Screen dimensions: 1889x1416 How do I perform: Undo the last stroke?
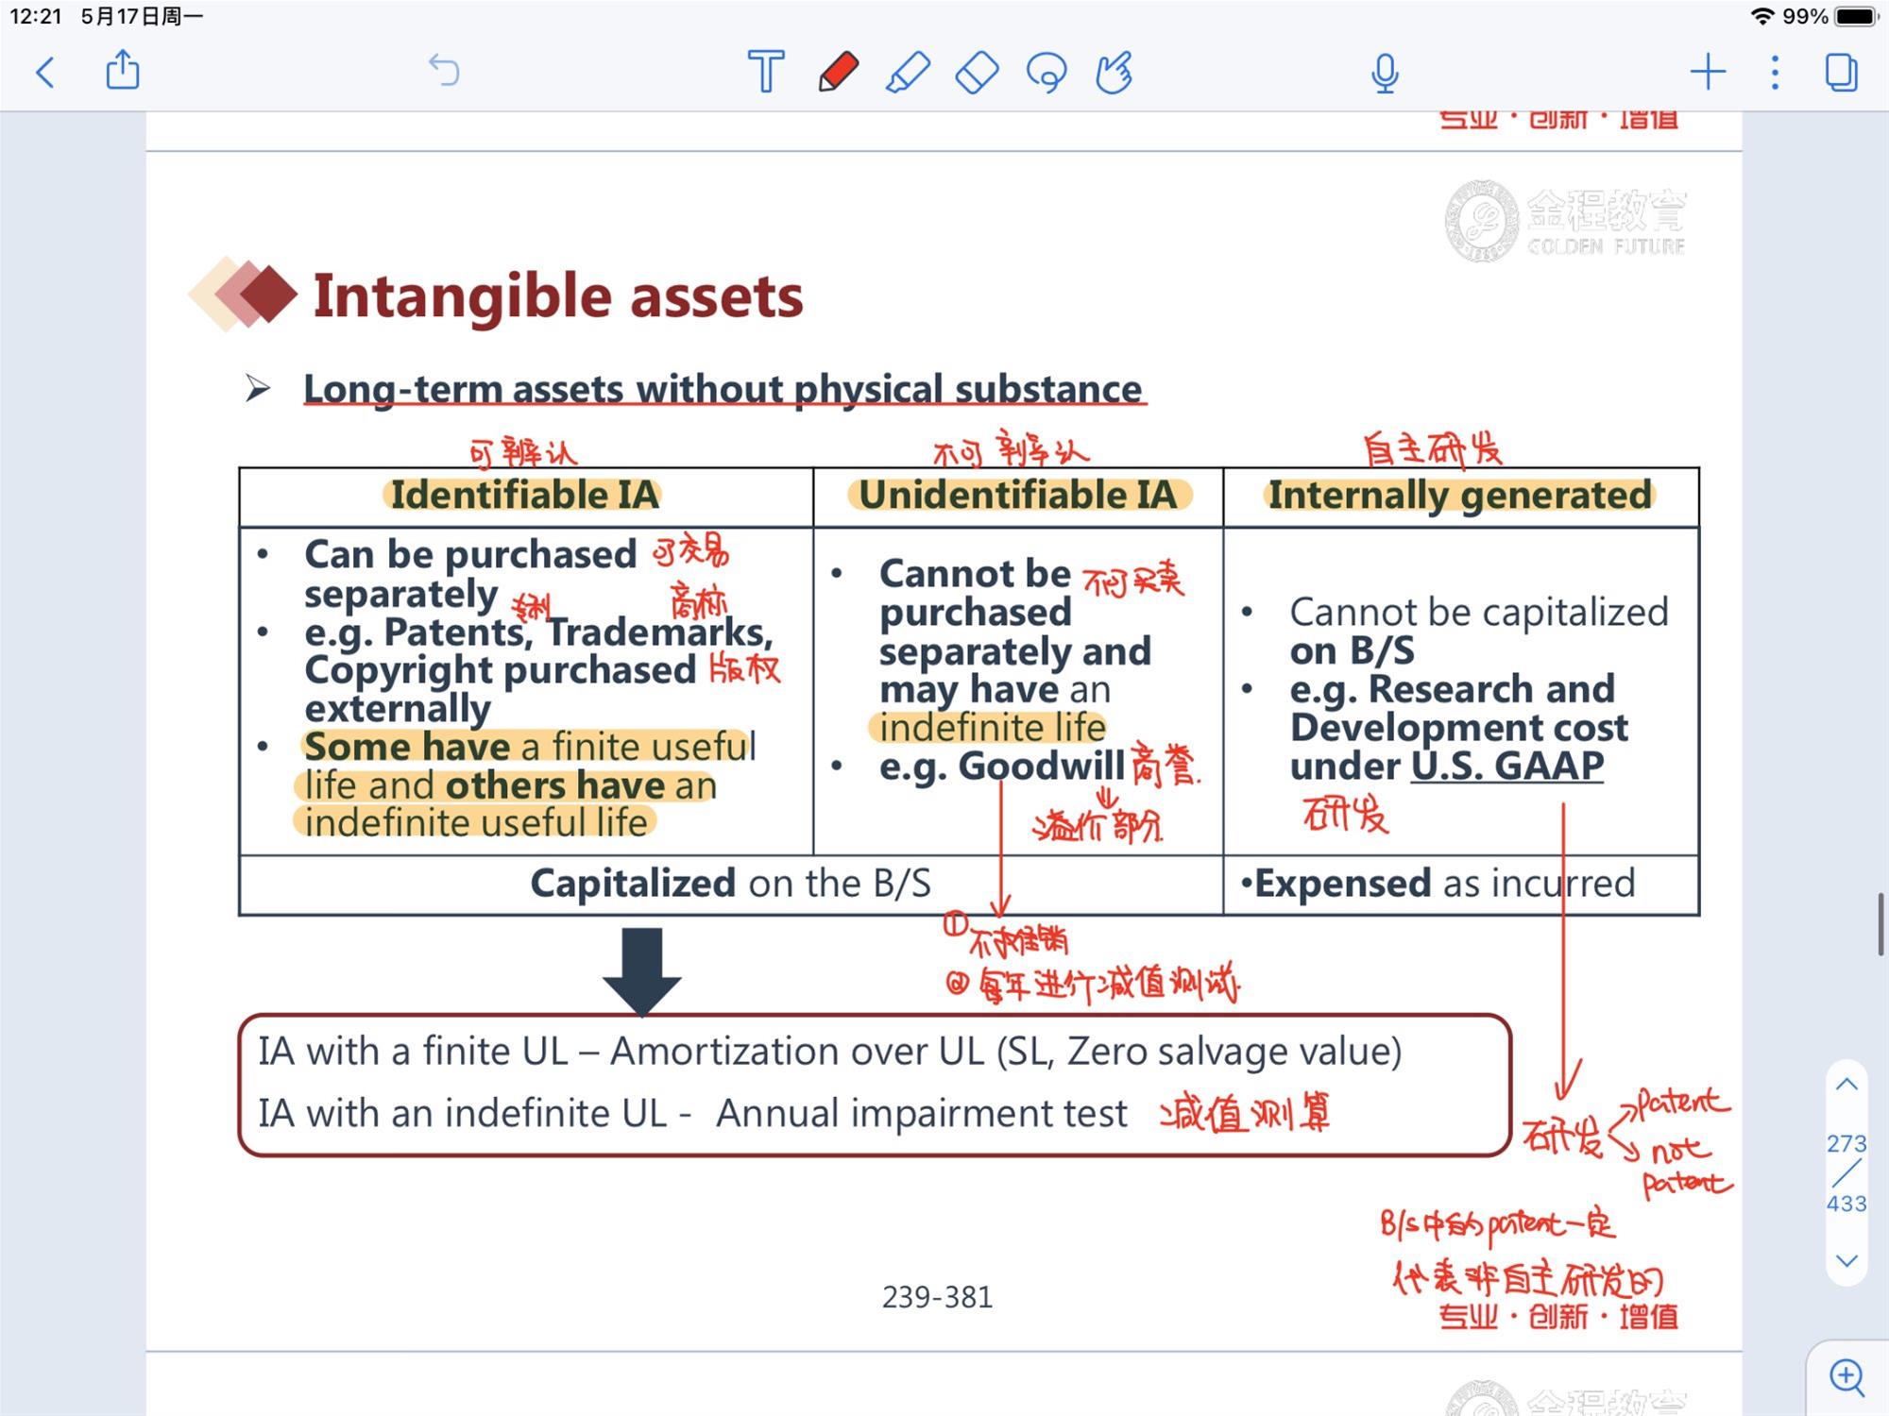coord(443,70)
